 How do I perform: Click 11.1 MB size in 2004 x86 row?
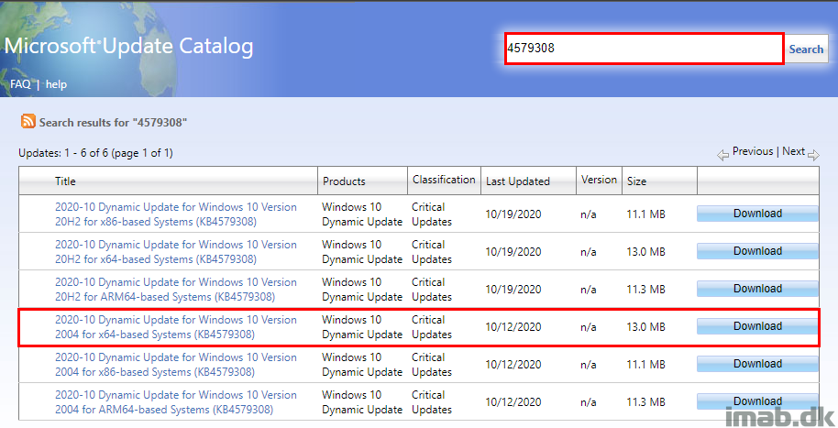point(645,365)
